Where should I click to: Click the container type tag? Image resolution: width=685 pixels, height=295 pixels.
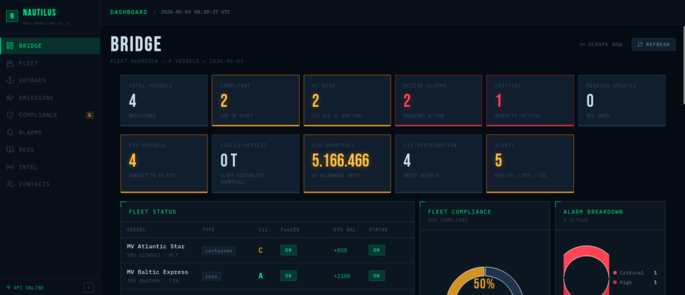(x=219, y=250)
